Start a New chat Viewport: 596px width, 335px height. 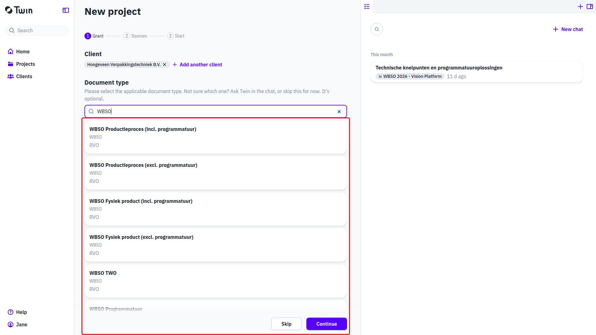click(568, 29)
